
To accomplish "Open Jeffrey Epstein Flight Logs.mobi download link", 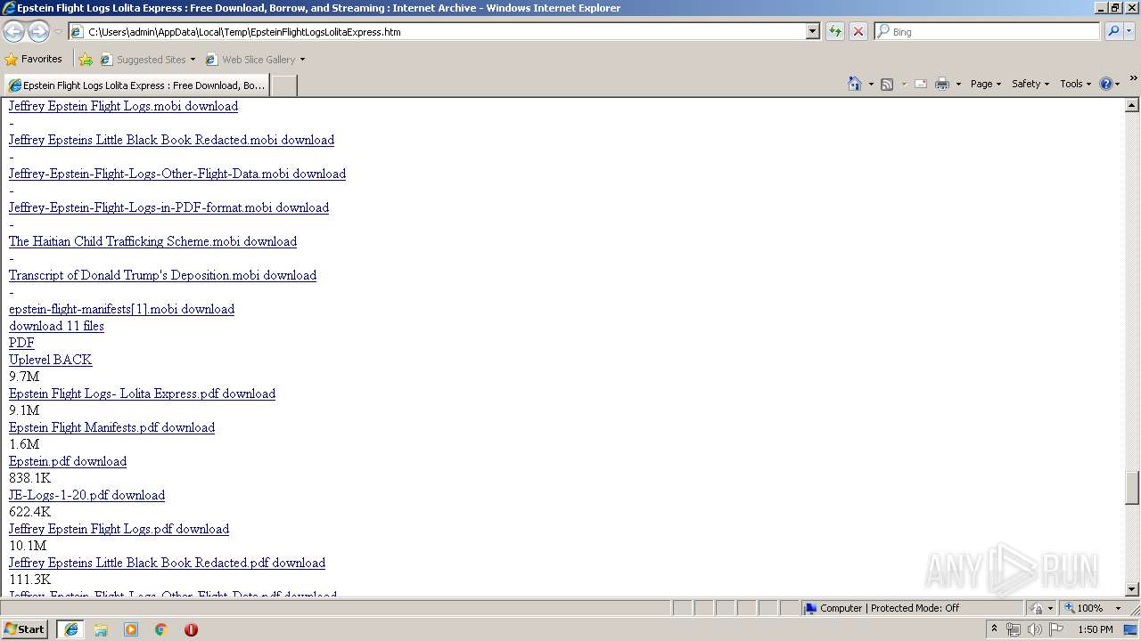I will click(123, 106).
